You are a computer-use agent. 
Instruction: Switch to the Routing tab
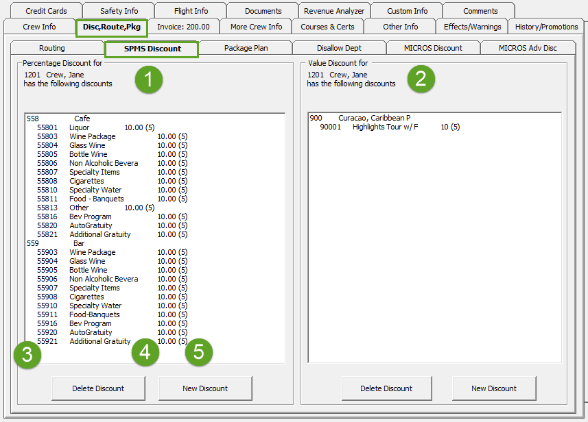coord(51,49)
